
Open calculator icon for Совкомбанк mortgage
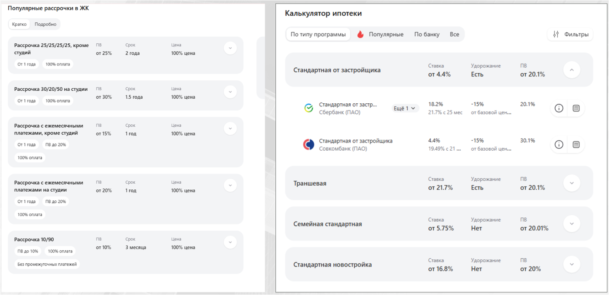576,145
